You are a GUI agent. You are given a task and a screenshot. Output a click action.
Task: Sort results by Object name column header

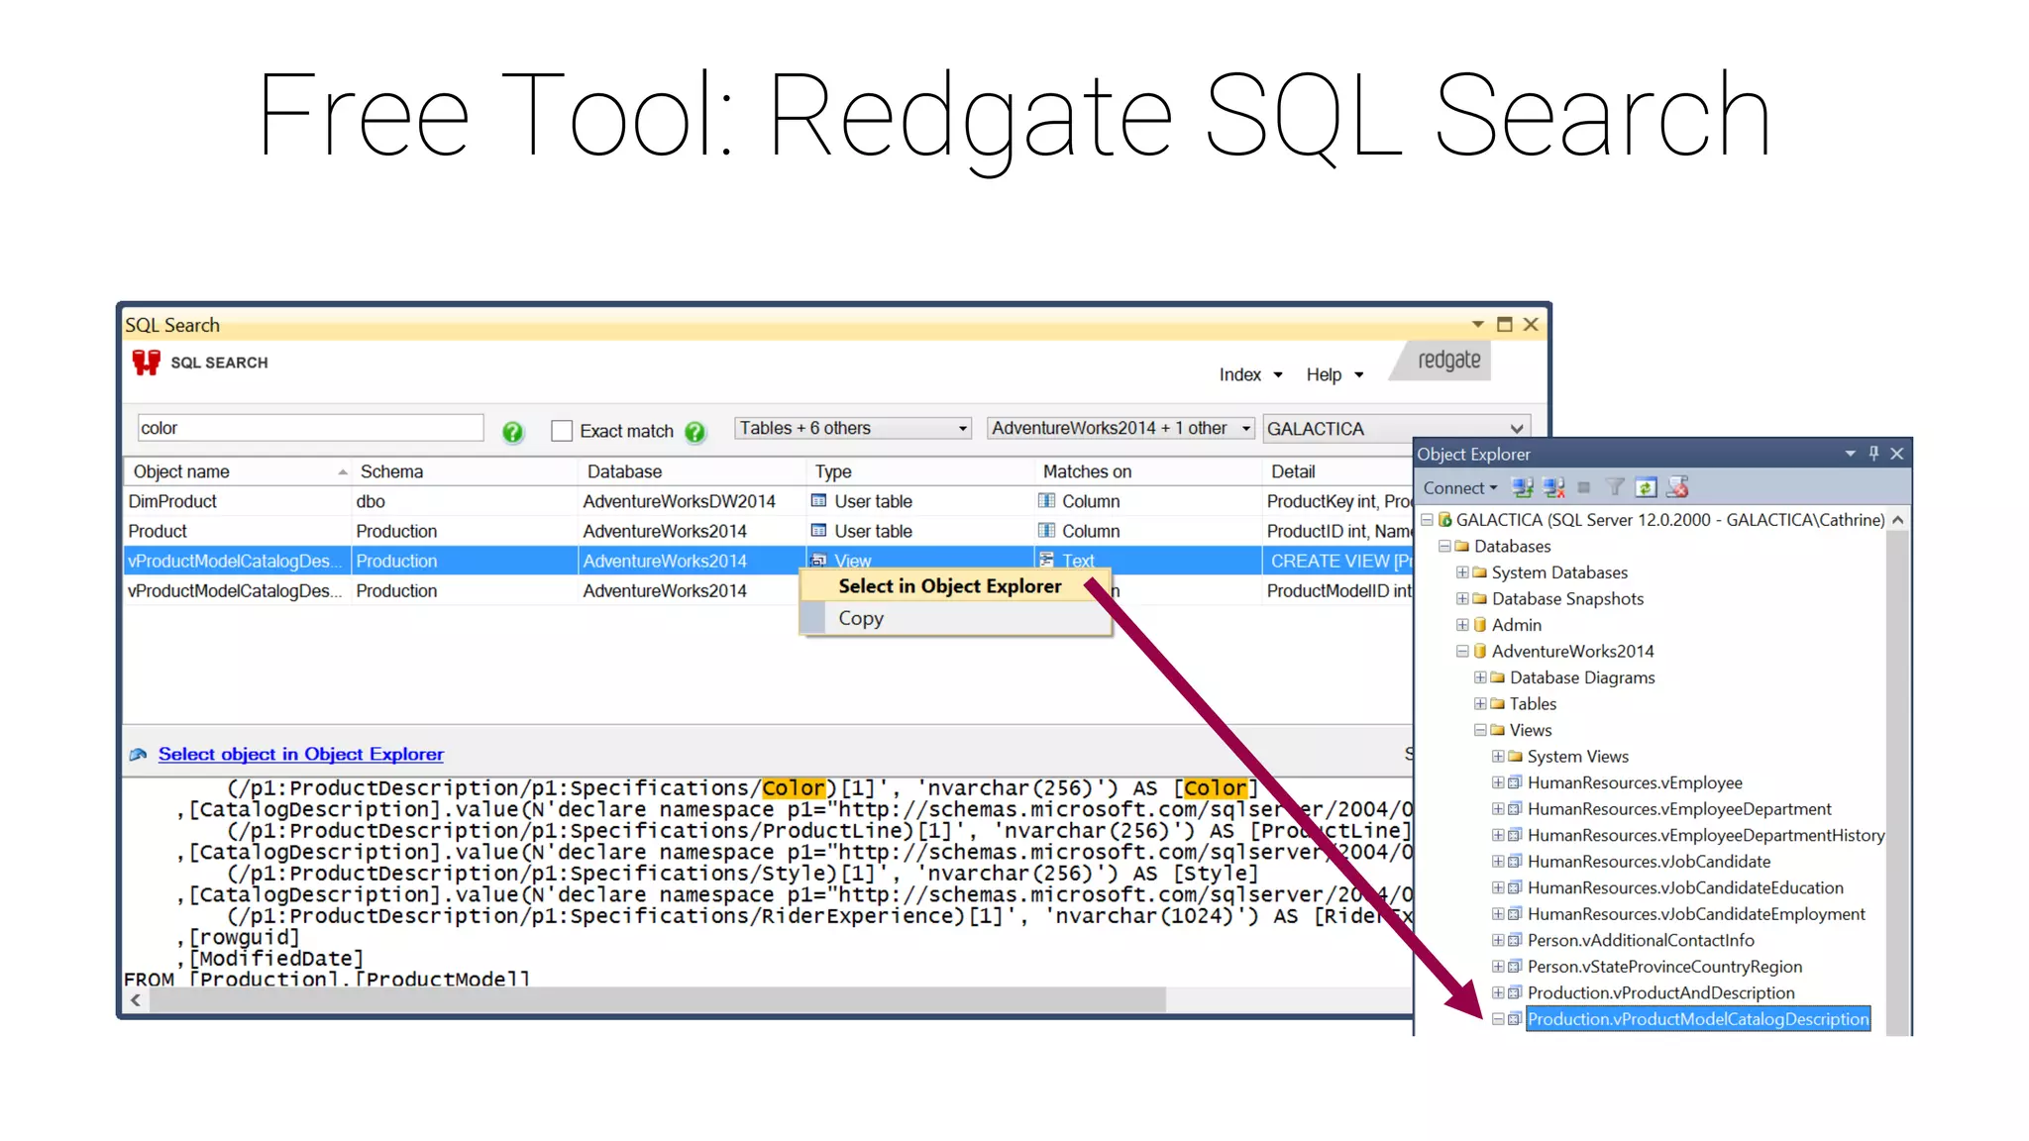pyautogui.click(x=238, y=471)
